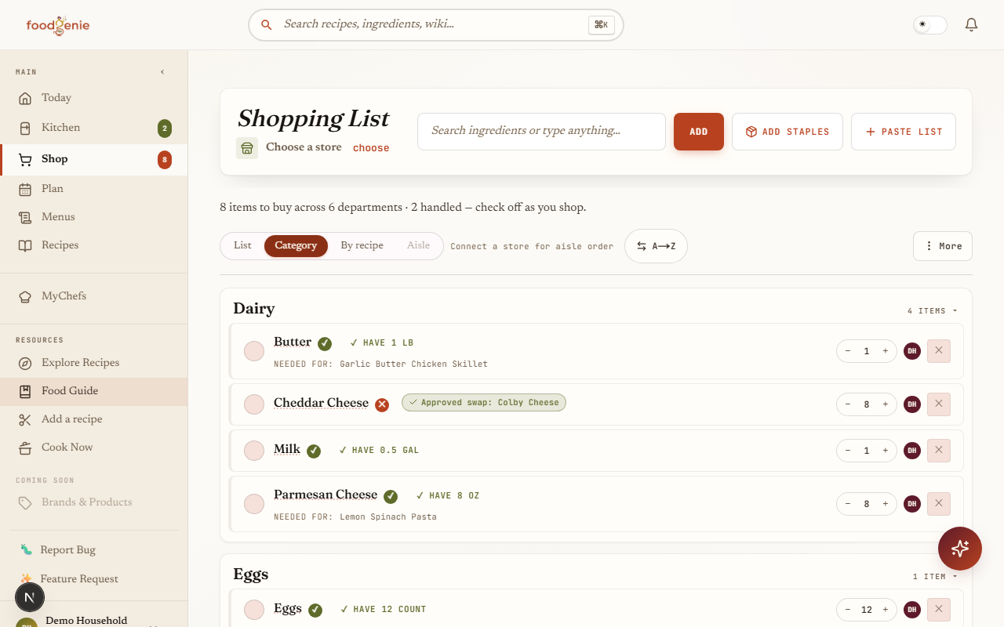
Task: Open Today in the sidebar
Action: coord(94,98)
